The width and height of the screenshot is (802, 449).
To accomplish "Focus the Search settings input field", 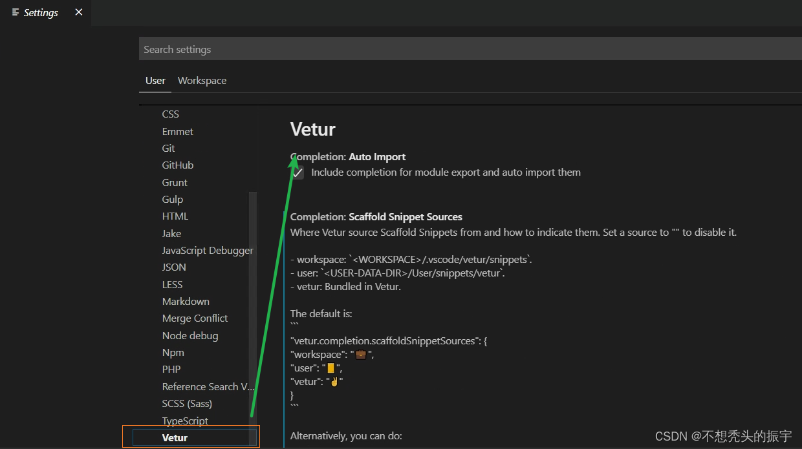I will click(470, 49).
